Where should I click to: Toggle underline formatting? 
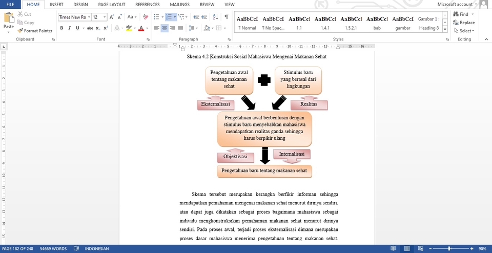point(77,28)
